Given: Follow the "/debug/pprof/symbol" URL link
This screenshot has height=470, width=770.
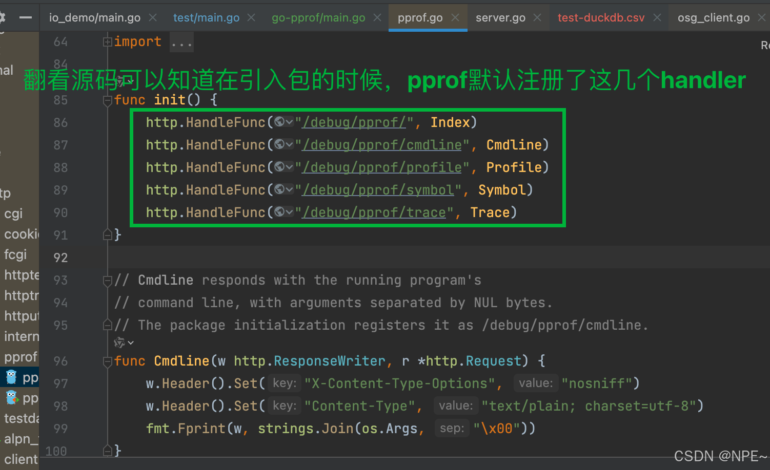Looking at the screenshot, I should [x=378, y=190].
